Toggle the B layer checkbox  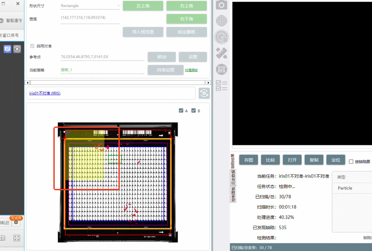pos(194,111)
